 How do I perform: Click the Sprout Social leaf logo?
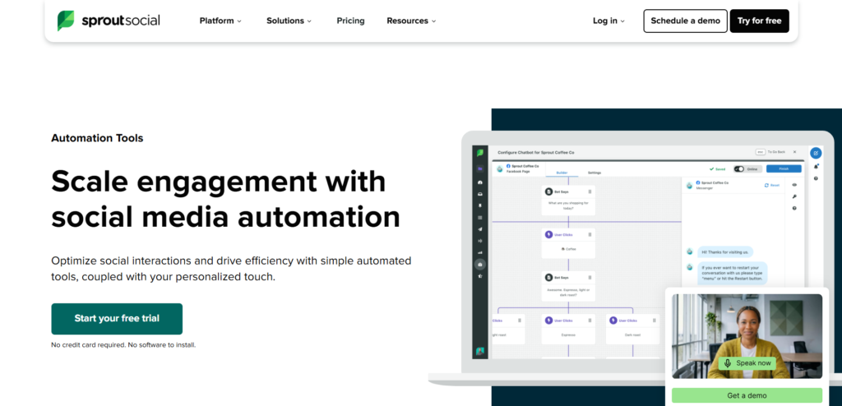(x=66, y=21)
